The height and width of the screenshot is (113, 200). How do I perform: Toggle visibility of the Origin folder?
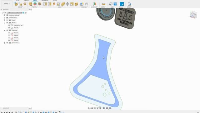(7, 20)
